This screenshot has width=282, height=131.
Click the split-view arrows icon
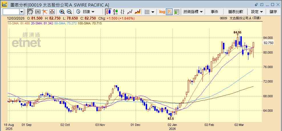[x=52, y=12]
